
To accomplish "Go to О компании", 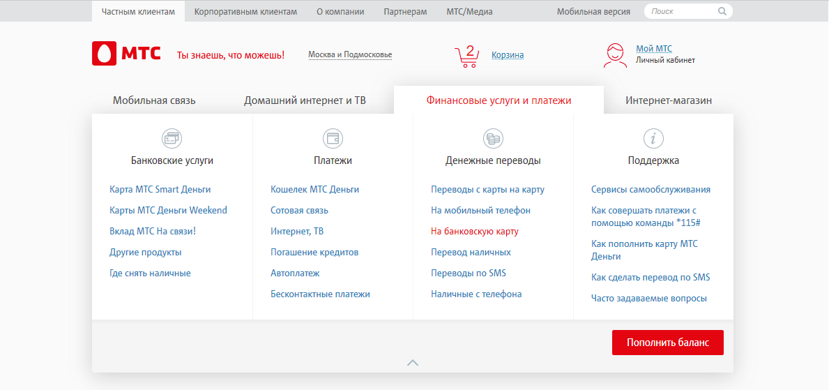I will point(340,12).
